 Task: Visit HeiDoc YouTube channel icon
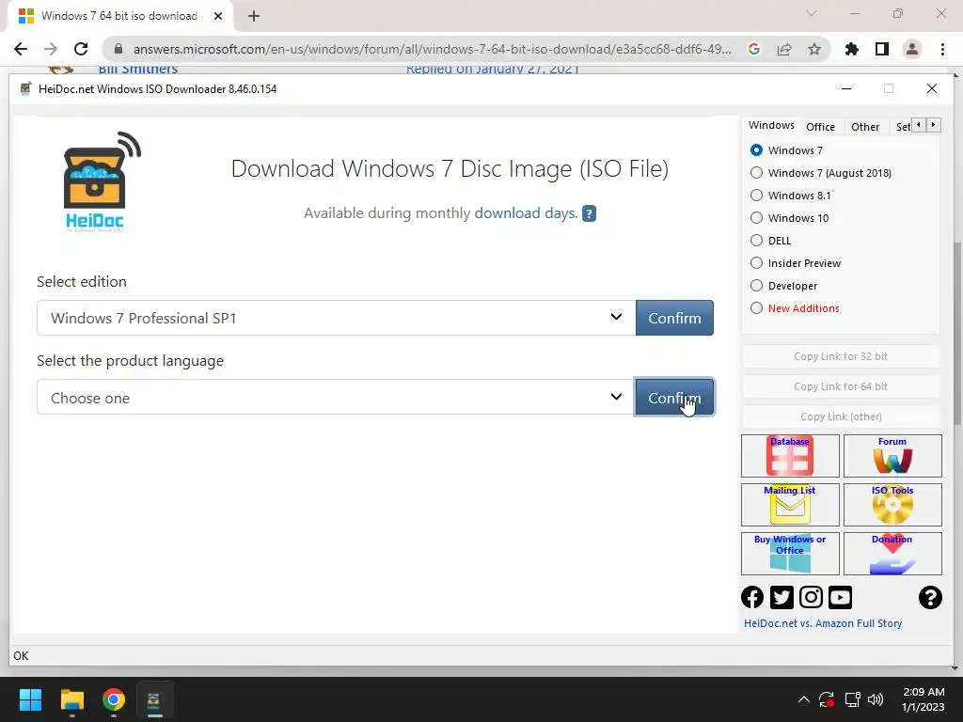tap(840, 597)
